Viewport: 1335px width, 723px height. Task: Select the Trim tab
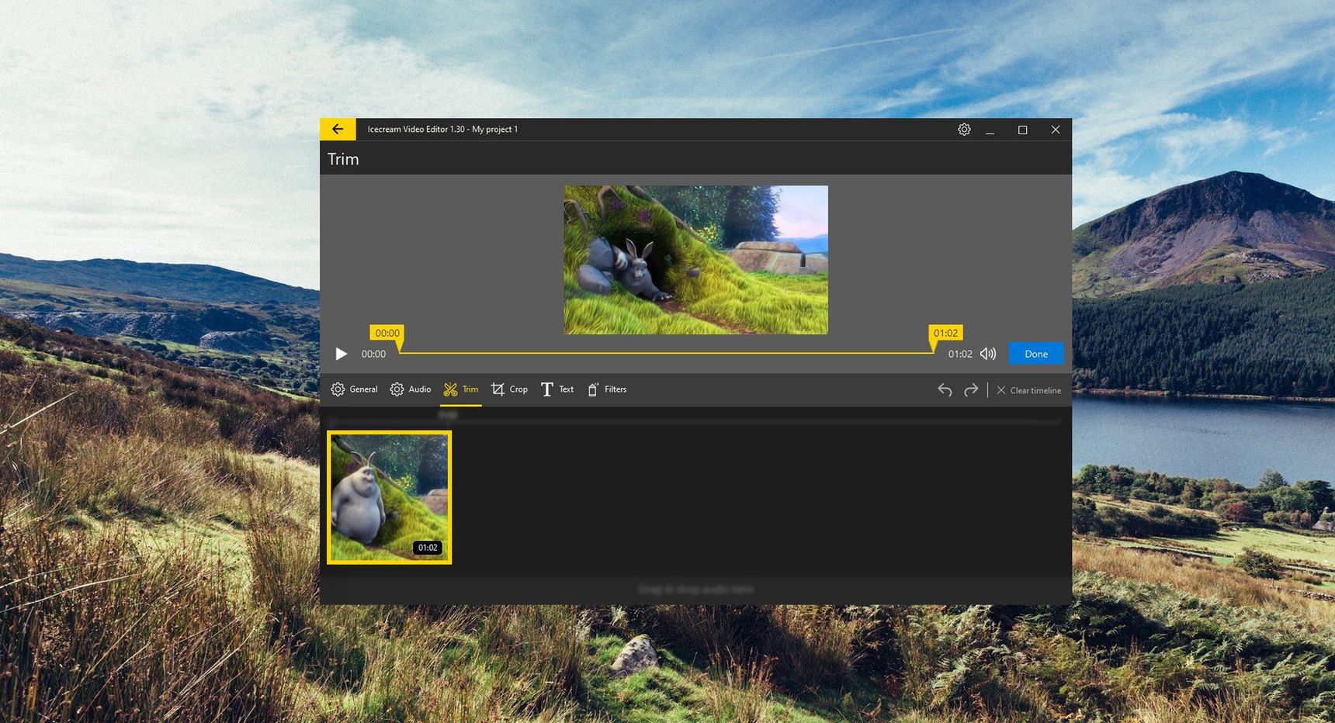[x=461, y=389]
